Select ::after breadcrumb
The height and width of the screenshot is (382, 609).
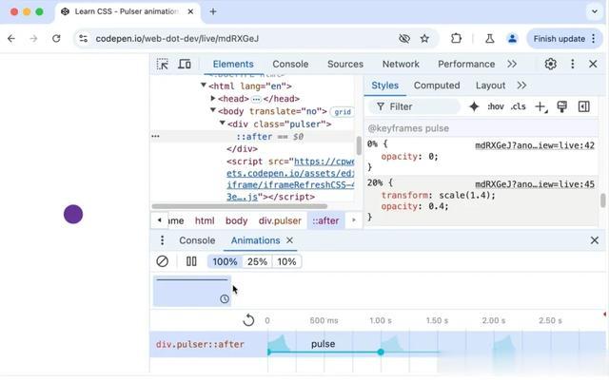pos(325,220)
